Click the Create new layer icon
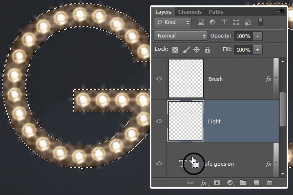Screen dimensions: 293x195 click(255, 183)
